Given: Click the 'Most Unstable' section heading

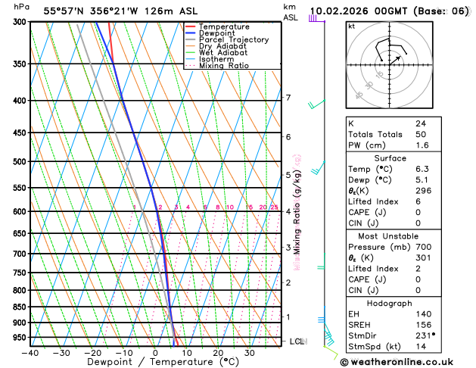Looking at the screenshot, I should tap(388, 236).
